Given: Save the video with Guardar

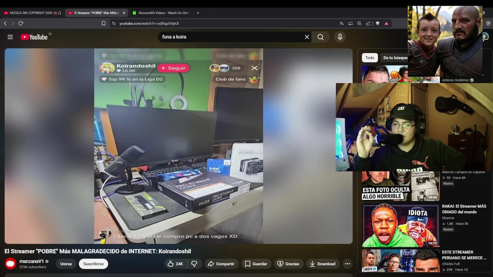Looking at the screenshot, I should pos(256,264).
